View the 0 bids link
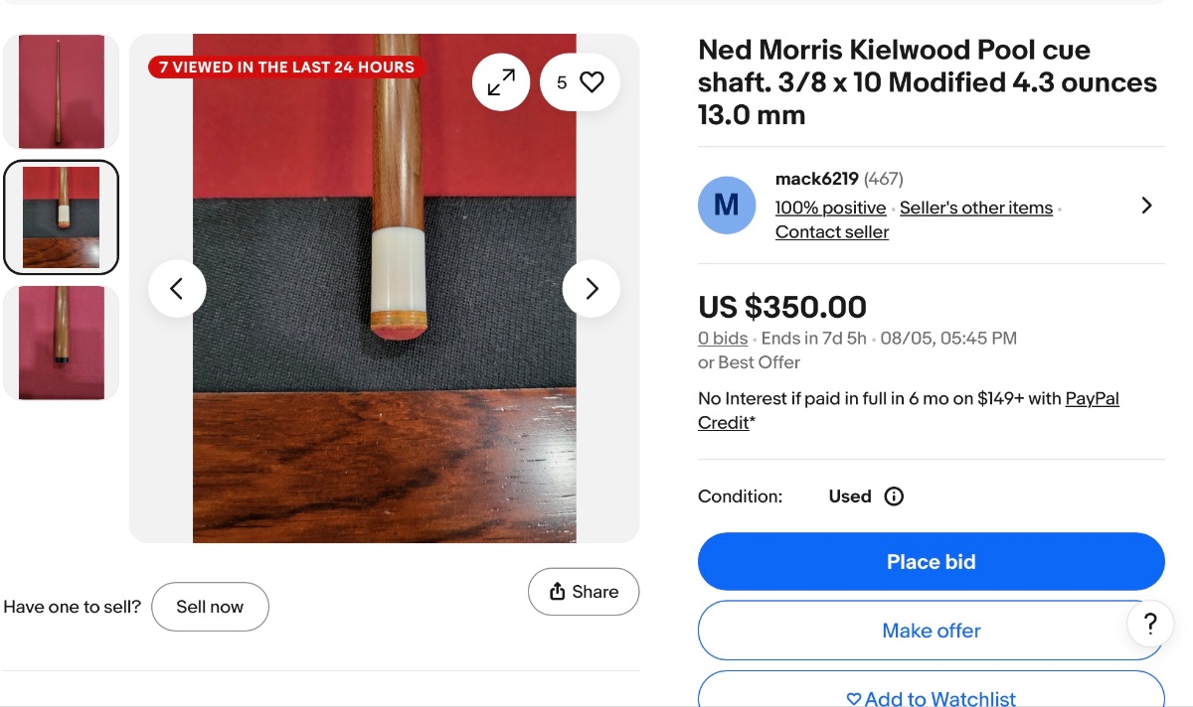The image size is (1193, 707). [x=723, y=339]
